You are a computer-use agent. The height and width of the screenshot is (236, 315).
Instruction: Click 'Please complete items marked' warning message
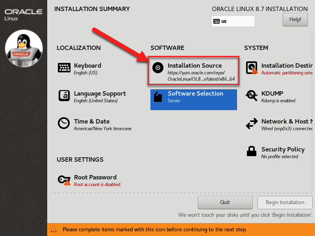(x=155, y=229)
